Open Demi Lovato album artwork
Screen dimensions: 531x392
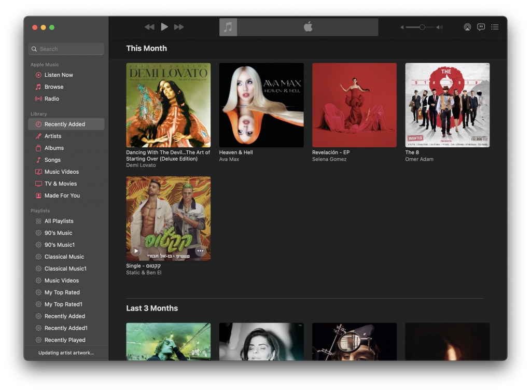coord(169,105)
